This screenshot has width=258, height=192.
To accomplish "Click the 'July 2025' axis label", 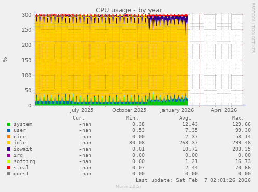I will [x=82, y=110].
